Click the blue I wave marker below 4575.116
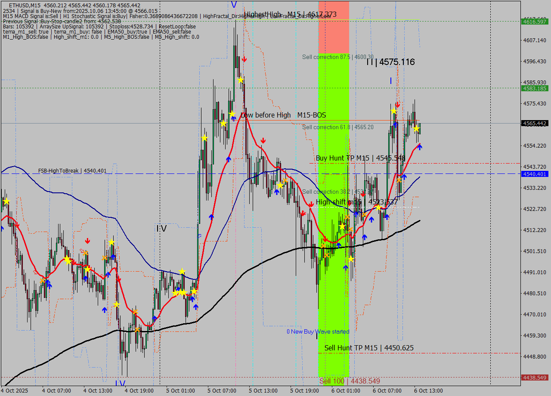551x396 pixels. pyautogui.click(x=391, y=80)
